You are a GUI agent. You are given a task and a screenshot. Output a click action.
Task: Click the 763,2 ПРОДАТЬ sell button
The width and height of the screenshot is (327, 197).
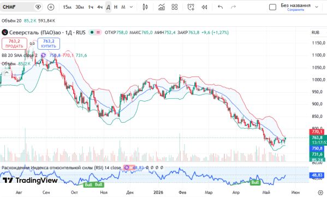point(14,44)
